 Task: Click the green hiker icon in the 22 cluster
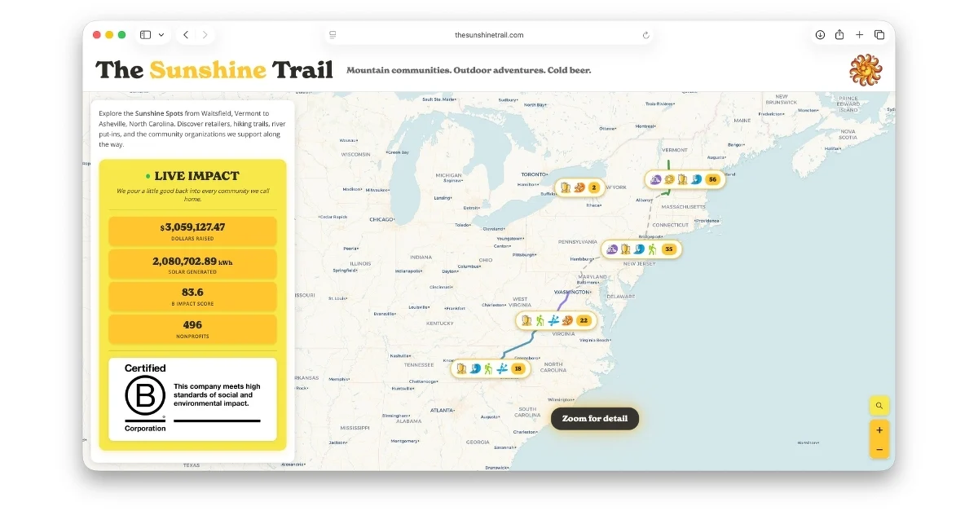(x=540, y=320)
